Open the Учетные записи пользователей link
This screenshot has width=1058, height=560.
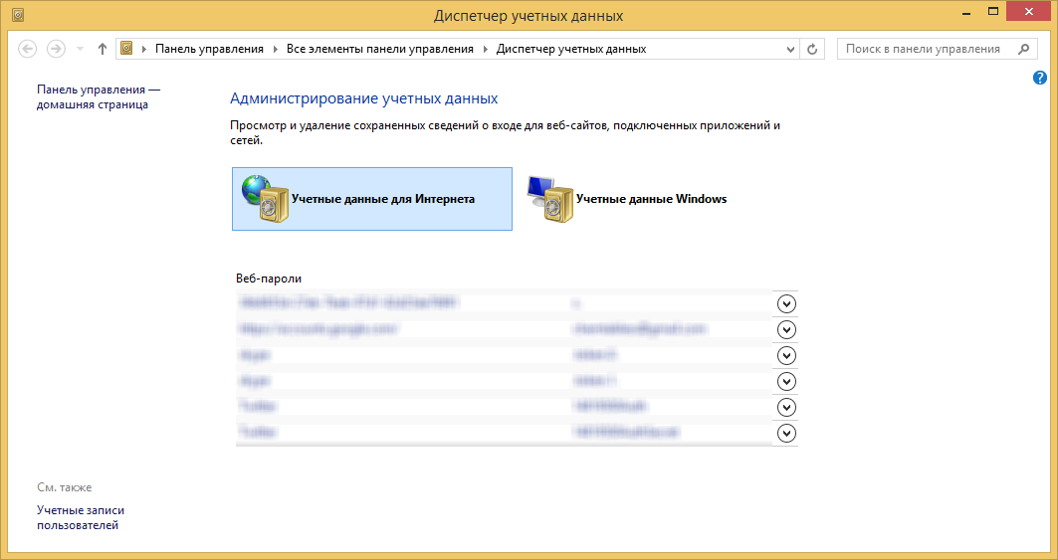81,517
